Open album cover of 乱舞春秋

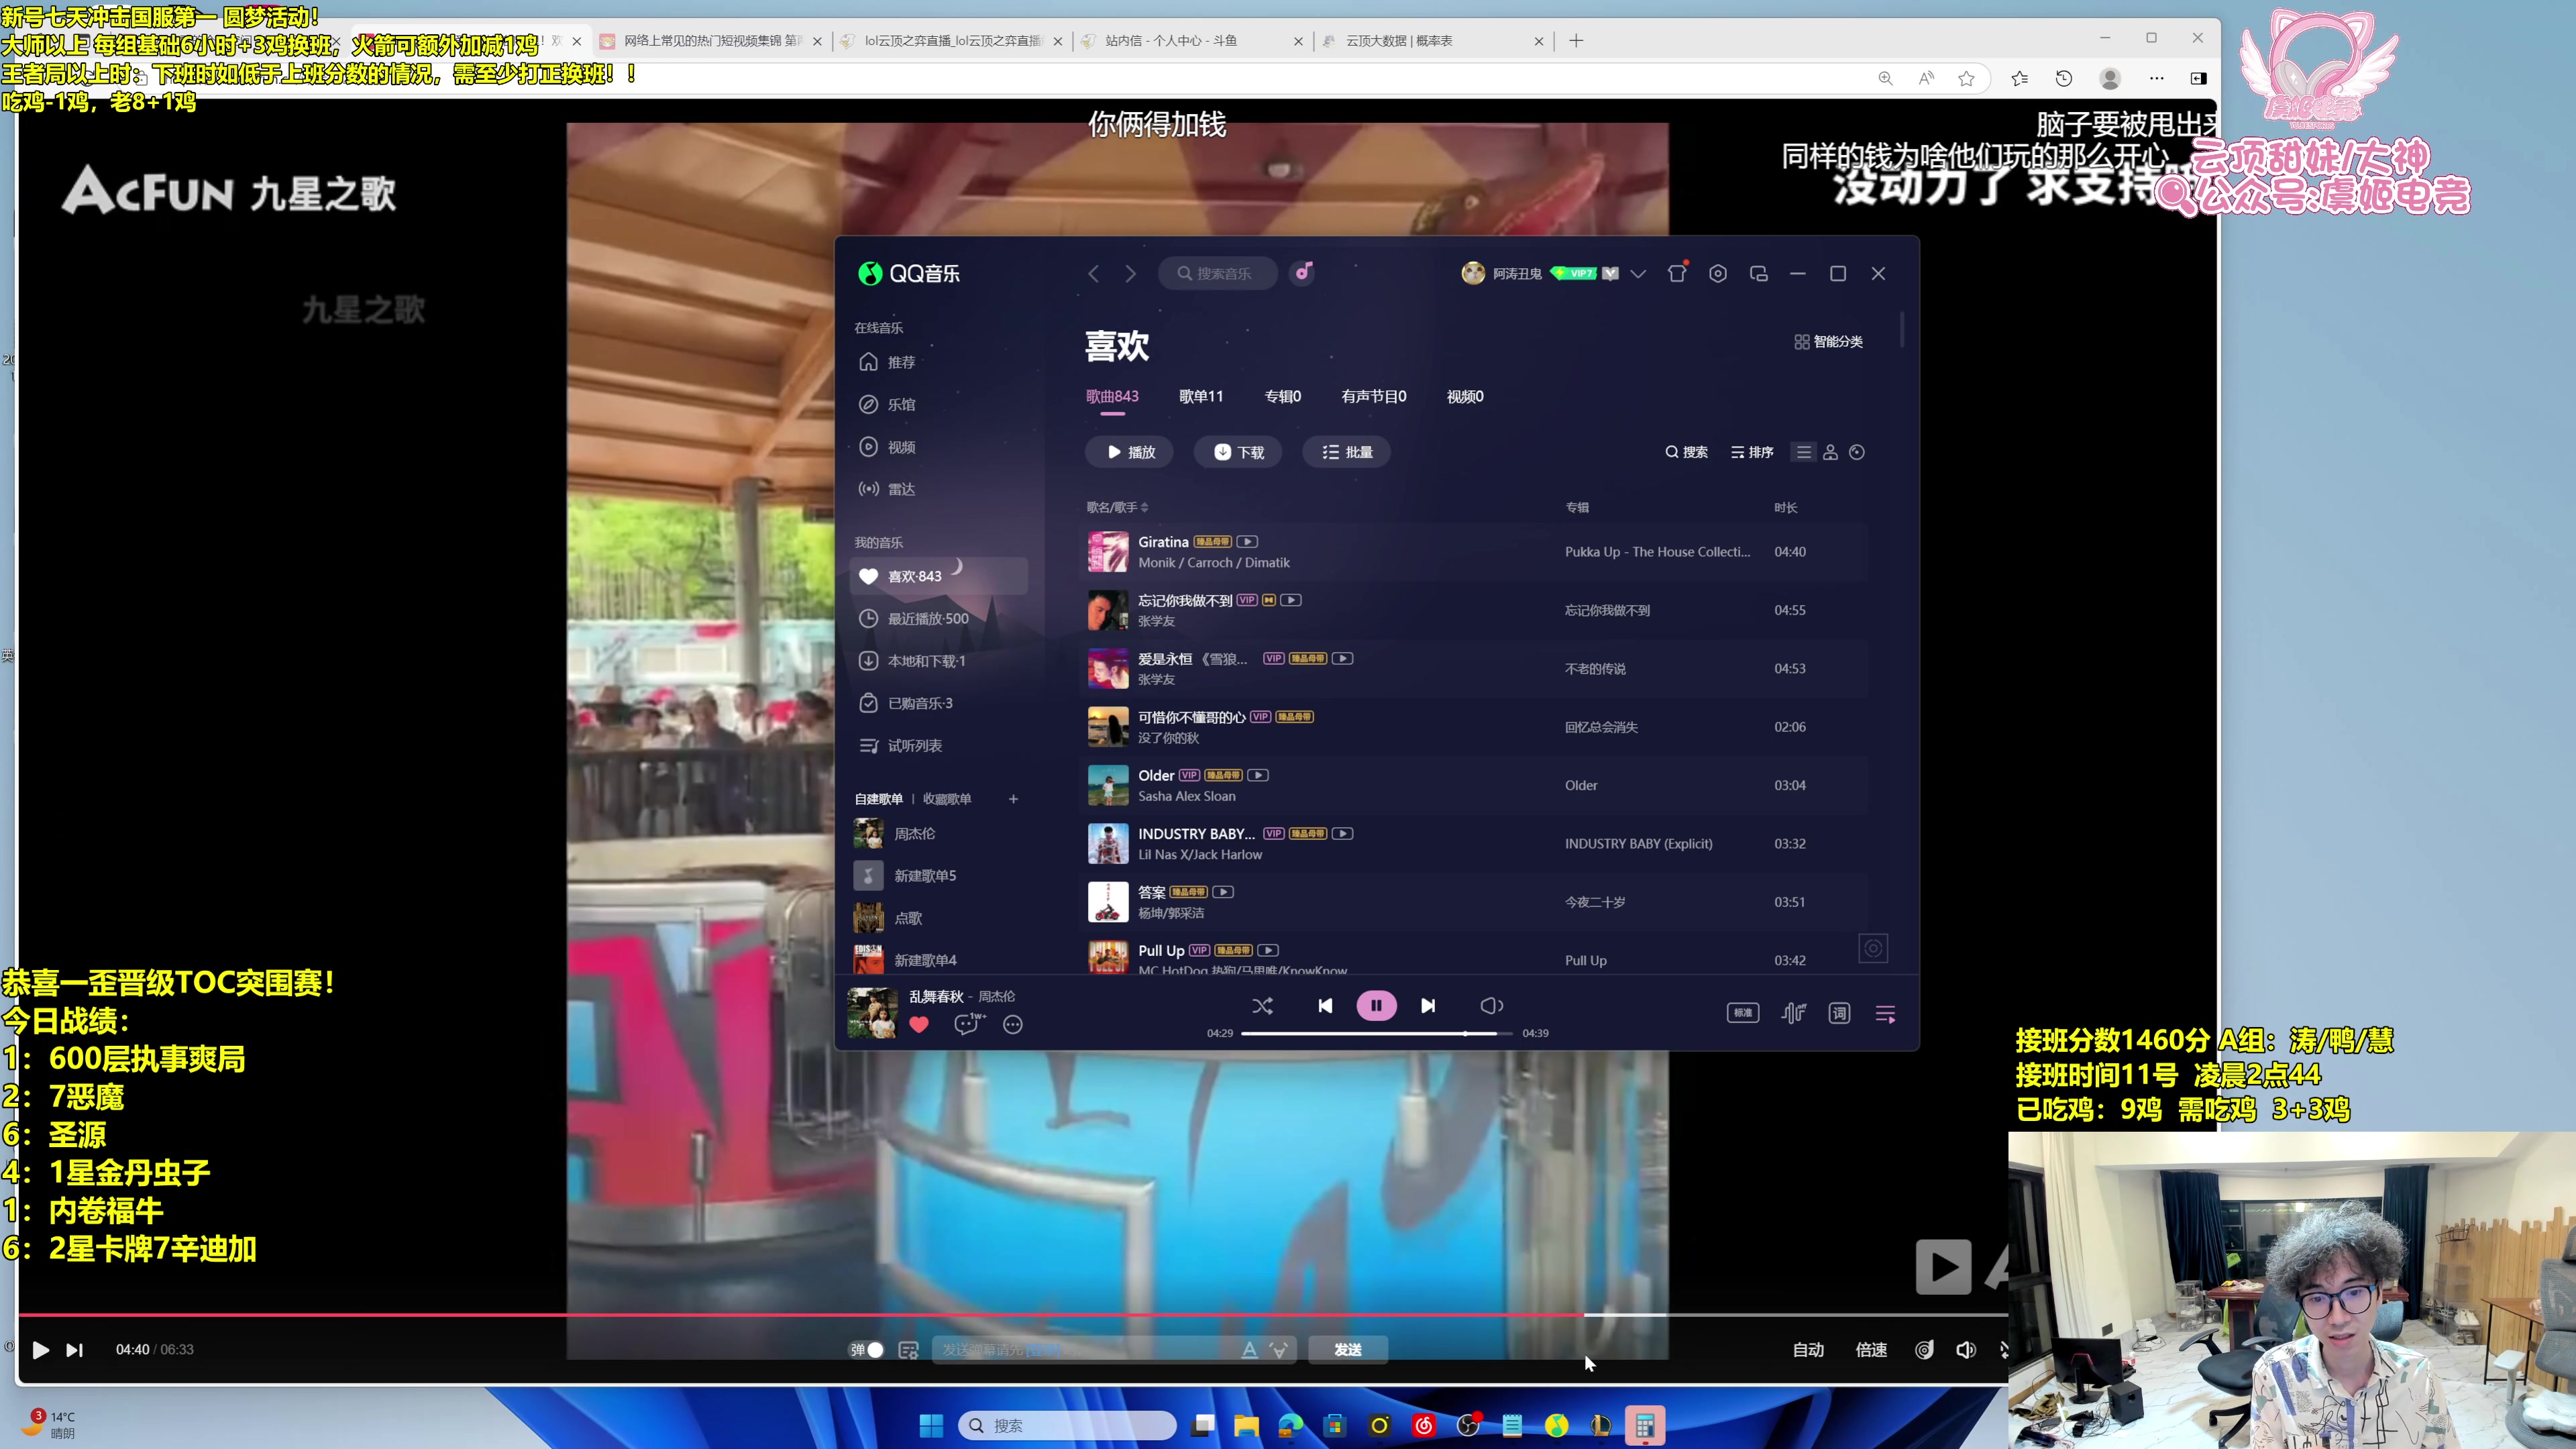872,1012
